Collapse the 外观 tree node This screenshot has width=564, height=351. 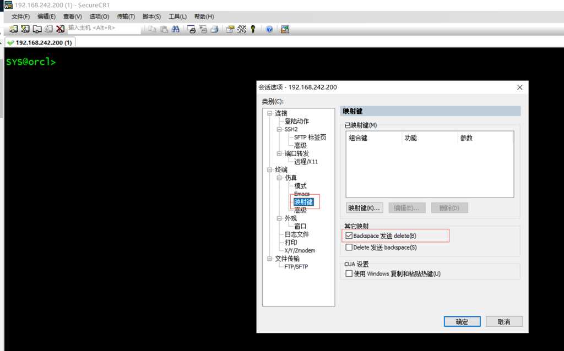pyautogui.click(x=279, y=218)
